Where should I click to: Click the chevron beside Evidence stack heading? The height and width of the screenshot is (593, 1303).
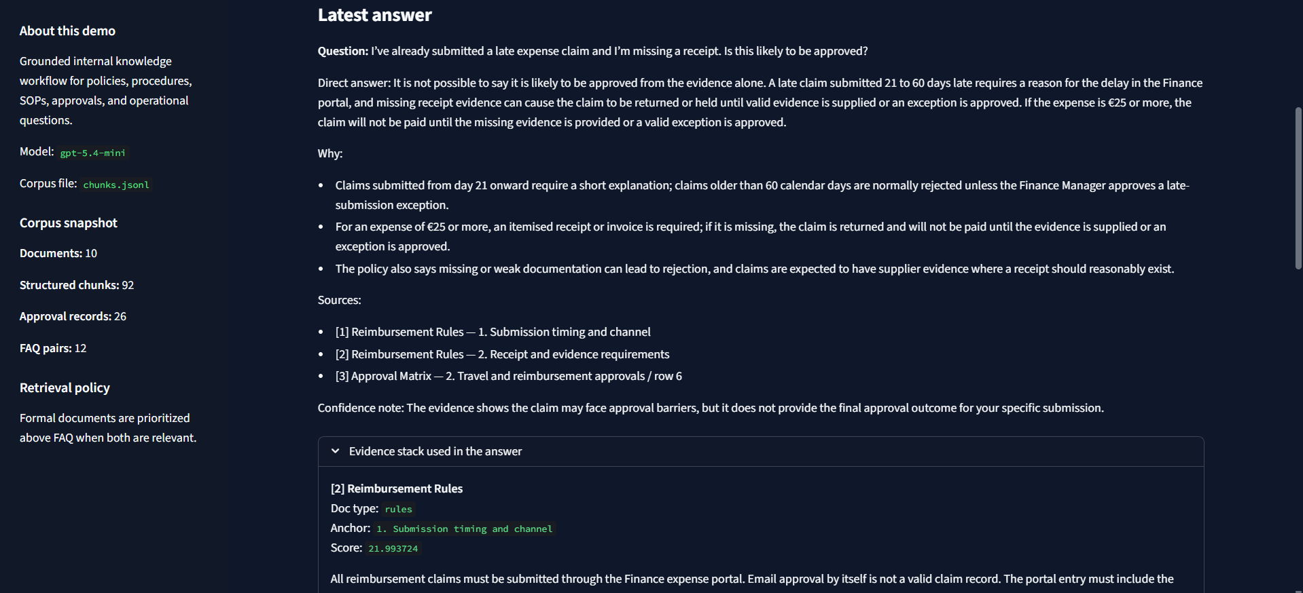click(335, 451)
